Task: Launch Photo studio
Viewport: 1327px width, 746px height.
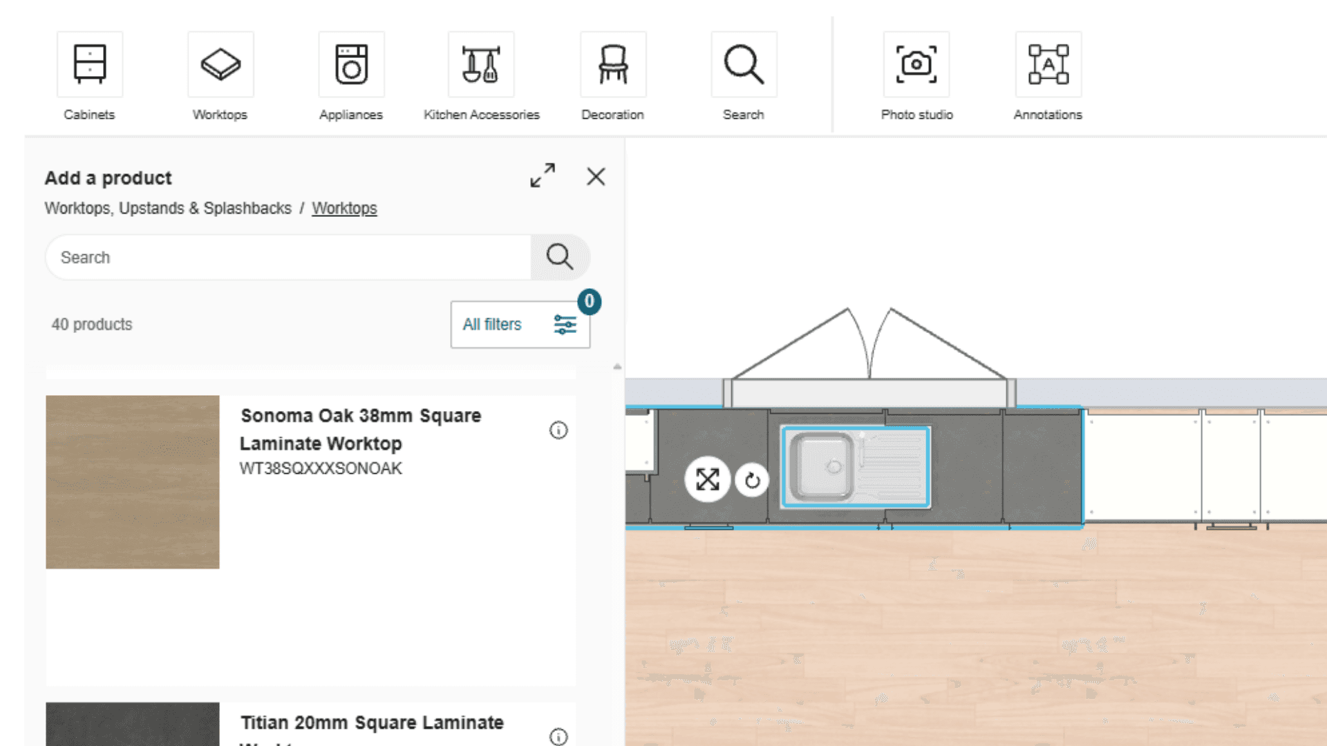Action: (x=916, y=77)
